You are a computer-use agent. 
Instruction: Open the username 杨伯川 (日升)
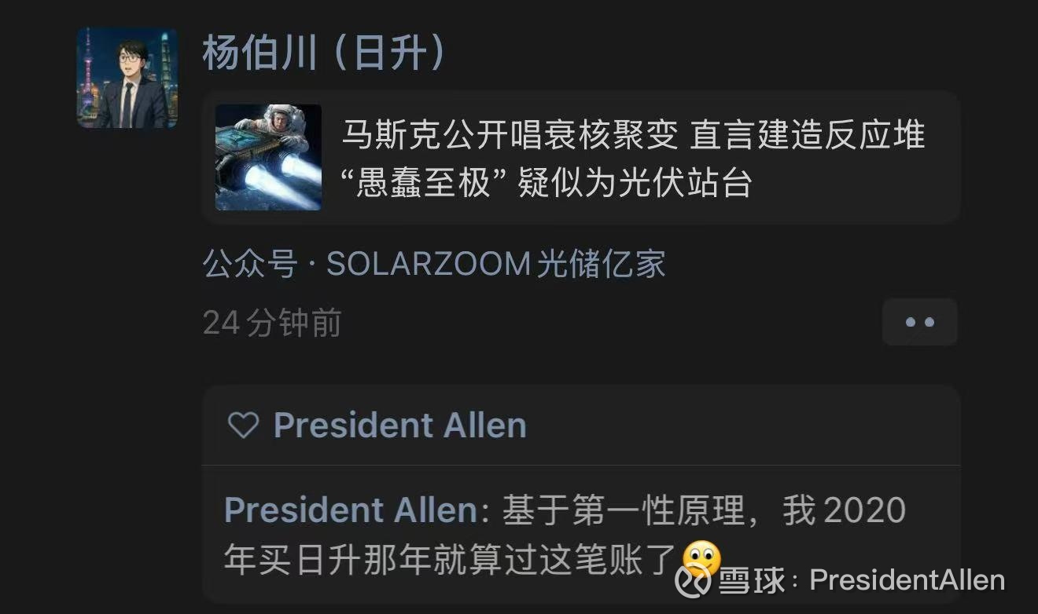(x=324, y=53)
